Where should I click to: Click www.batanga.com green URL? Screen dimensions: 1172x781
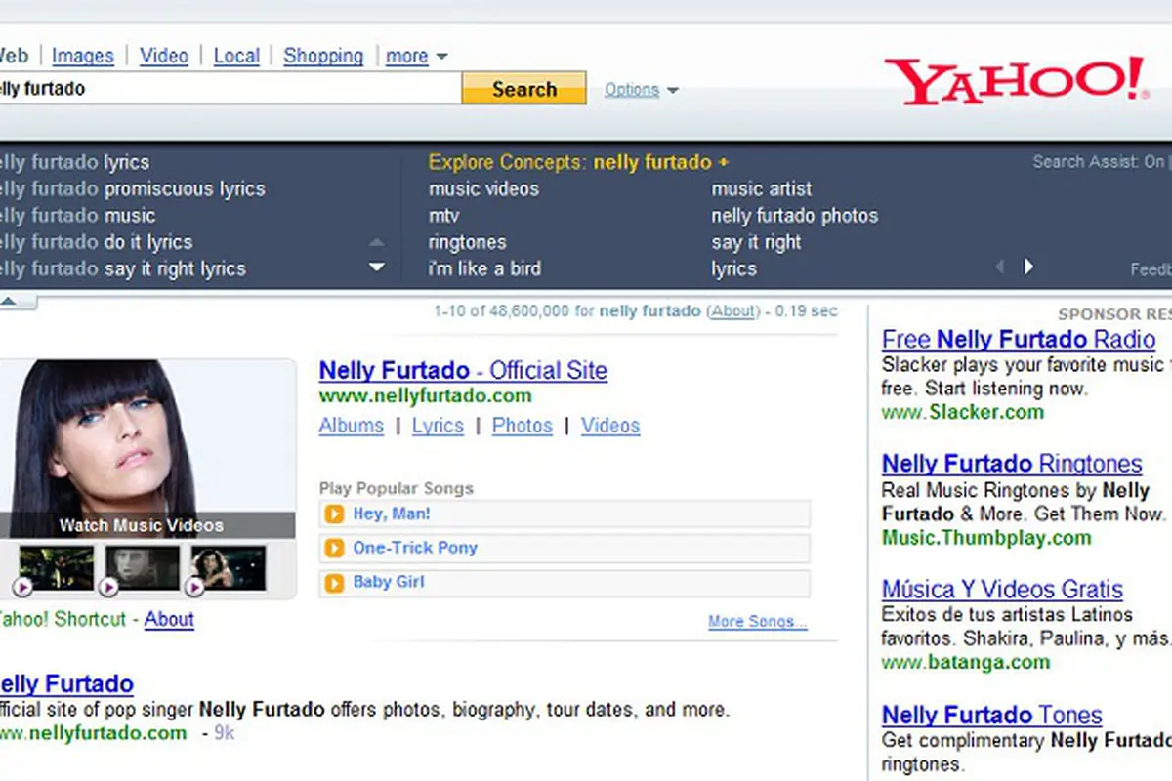(x=966, y=662)
